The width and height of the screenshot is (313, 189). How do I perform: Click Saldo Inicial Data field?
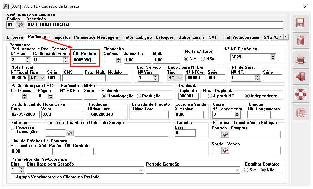(25, 114)
